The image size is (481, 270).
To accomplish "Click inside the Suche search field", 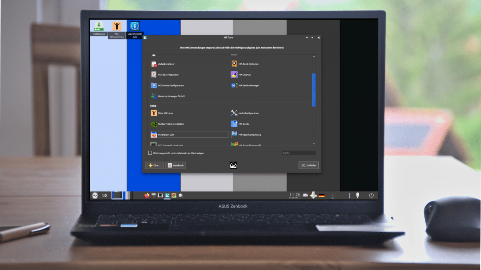I will pyautogui.click(x=299, y=152).
